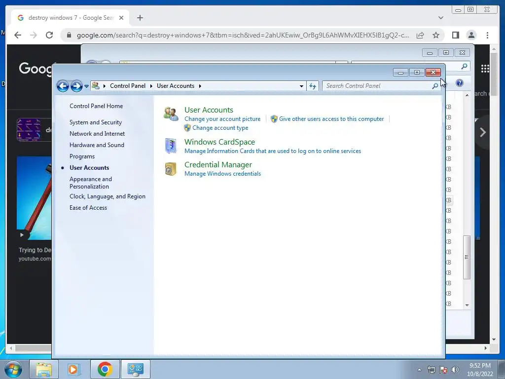
Task: Open recent pages dropdown beside the forward arrow
Action: [86, 86]
